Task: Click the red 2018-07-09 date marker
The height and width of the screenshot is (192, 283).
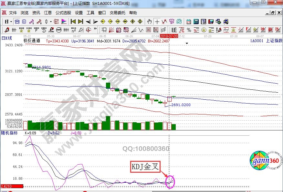Action: pos(169,36)
